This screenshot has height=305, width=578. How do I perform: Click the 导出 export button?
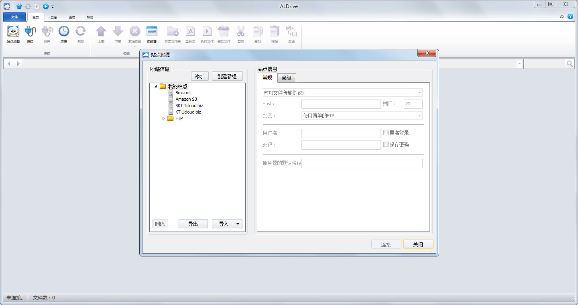pos(193,224)
